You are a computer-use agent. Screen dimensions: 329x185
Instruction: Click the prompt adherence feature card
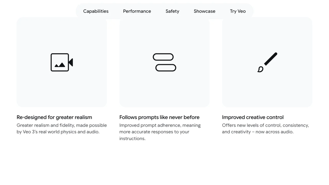point(164,62)
